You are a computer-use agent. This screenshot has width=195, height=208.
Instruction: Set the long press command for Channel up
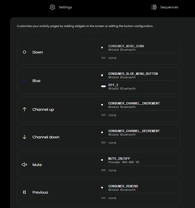click(x=137, y=115)
